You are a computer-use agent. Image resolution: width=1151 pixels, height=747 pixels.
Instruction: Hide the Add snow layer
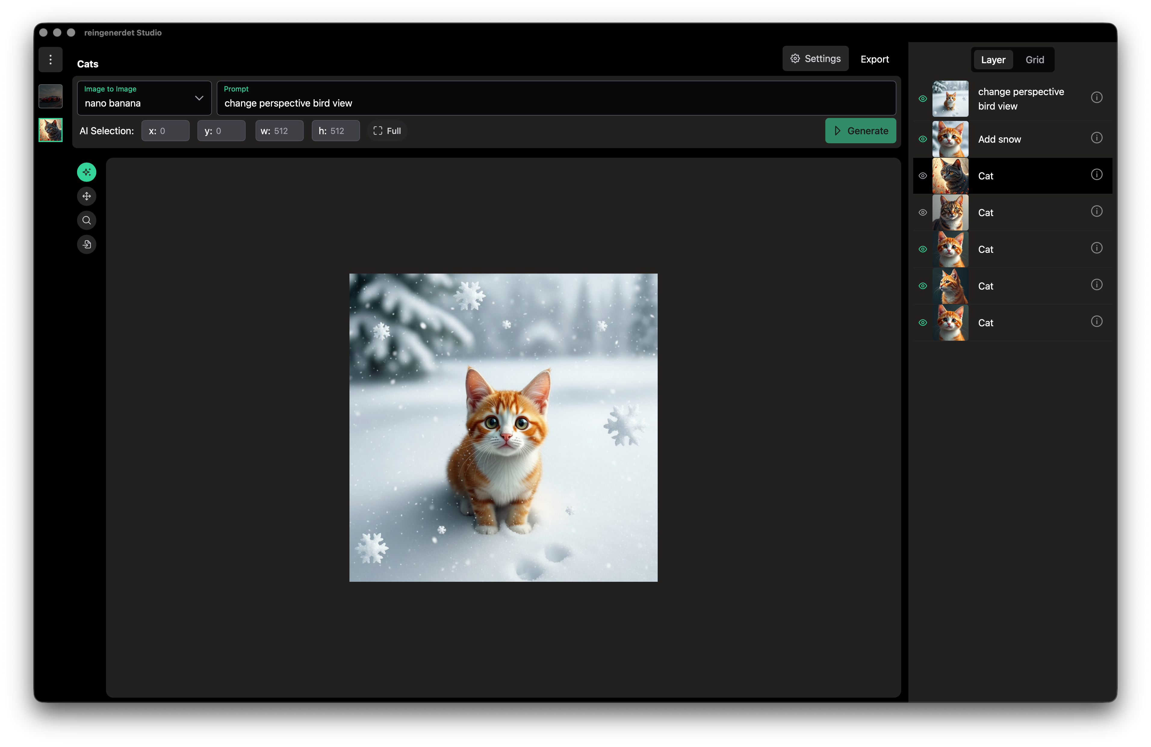pos(922,139)
